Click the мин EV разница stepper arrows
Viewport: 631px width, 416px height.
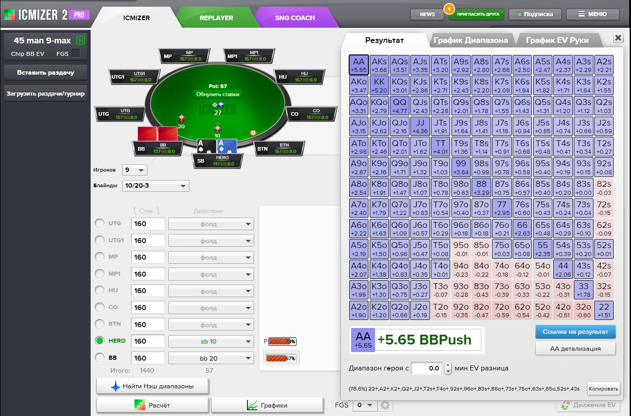448,368
